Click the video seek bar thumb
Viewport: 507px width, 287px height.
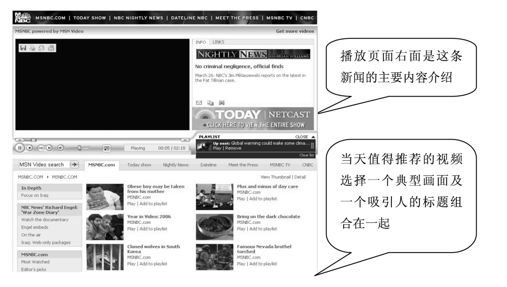(x=34, y=140)
